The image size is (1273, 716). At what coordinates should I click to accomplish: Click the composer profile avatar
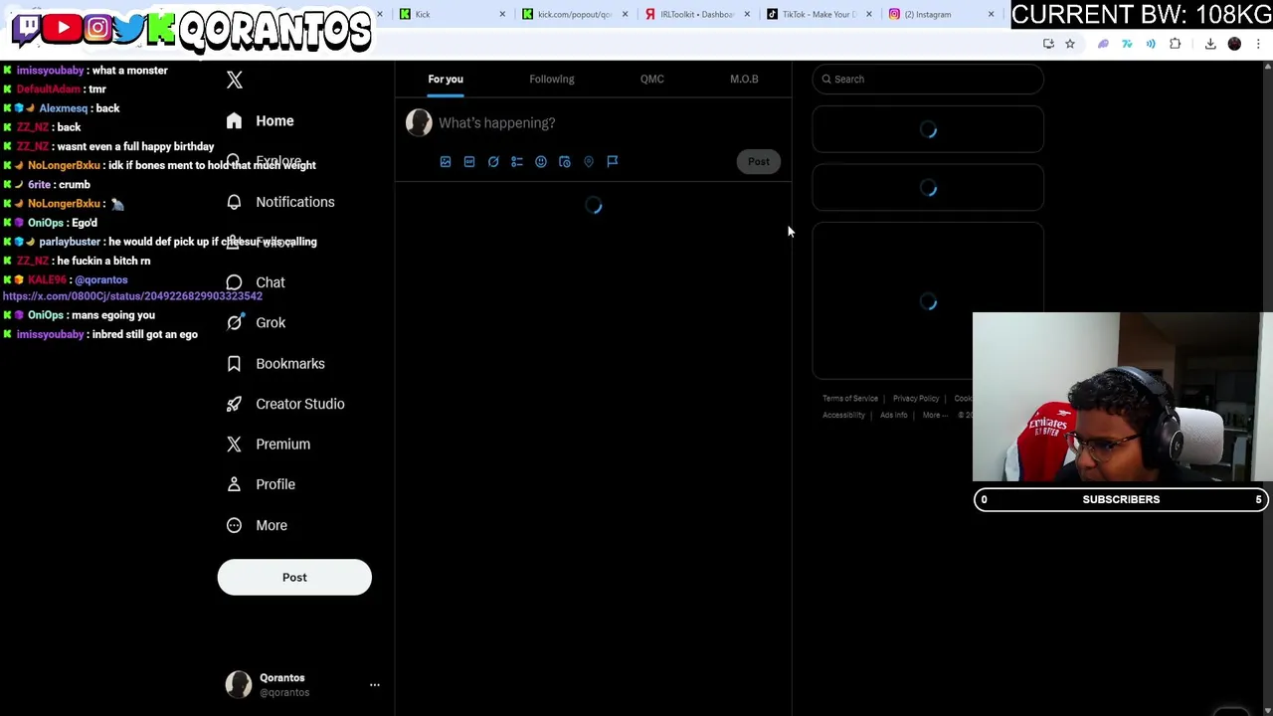(x=419, y=122)
